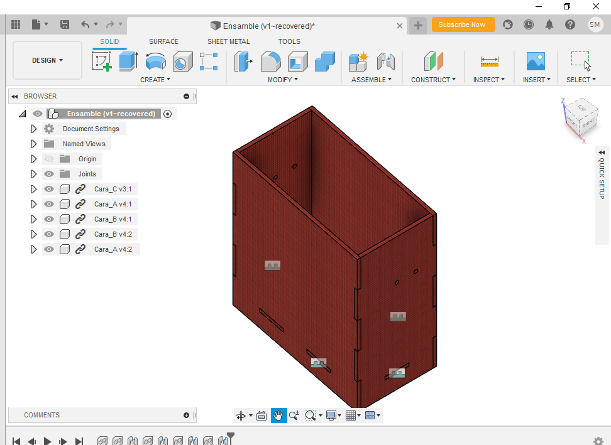Screen dimensions: 611x445
Task: Select the Create Sketch tool
Action: tap(102, 62)
